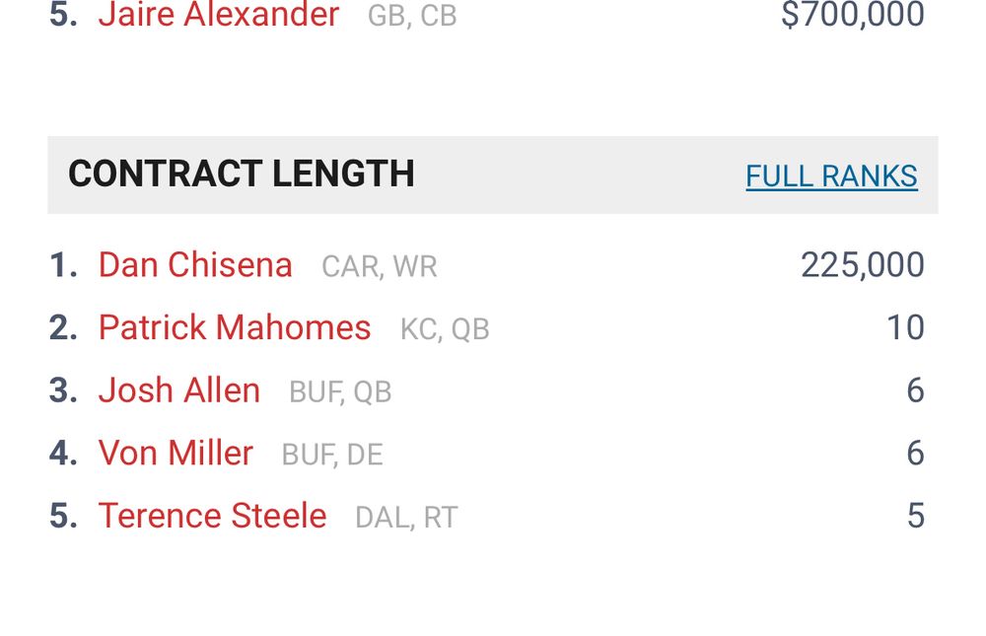Screen dimensions: 986x636
Task: Click the BUF, DE label beside Von Miller
Action: click(332, 455)
